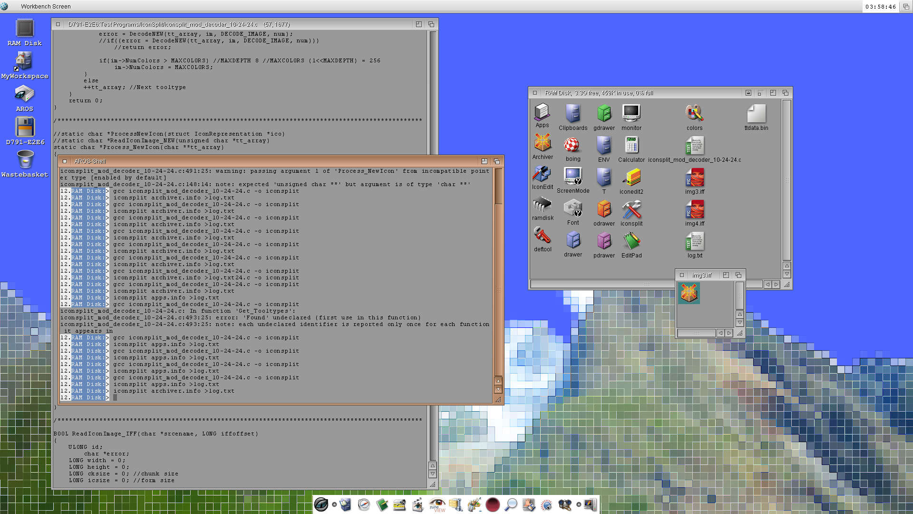
Task: Open the log.txt file icon
Action: [x=694, y=242]
